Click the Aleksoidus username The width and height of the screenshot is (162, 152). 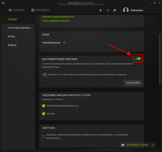coord(137,10)
